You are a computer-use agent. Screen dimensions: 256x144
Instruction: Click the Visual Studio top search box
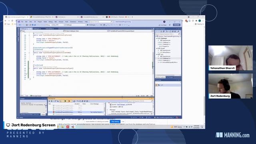coord(101,22)
